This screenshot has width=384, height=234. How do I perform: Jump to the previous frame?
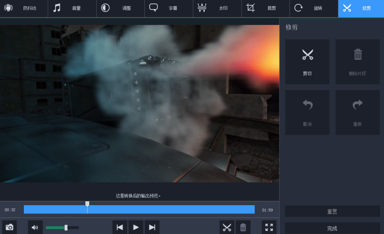[x=120, y=227]
